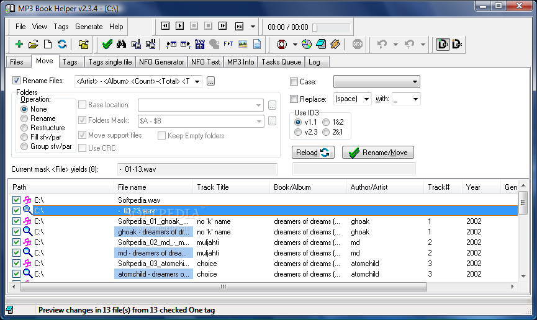Click the open folder toolbar icon
537x320 pixels.
coord(34,44)
